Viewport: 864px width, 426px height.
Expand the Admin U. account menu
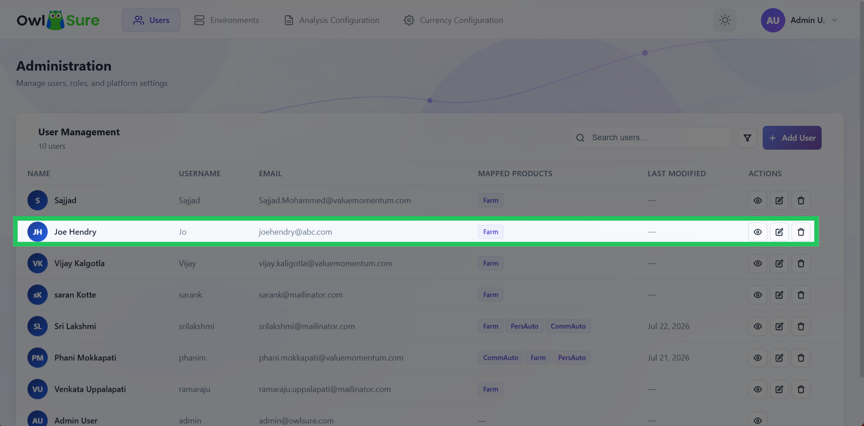(799, 20)
